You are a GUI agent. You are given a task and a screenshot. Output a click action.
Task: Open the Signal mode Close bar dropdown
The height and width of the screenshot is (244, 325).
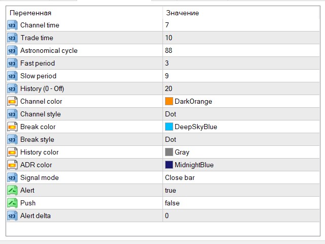tap(179, 177)
